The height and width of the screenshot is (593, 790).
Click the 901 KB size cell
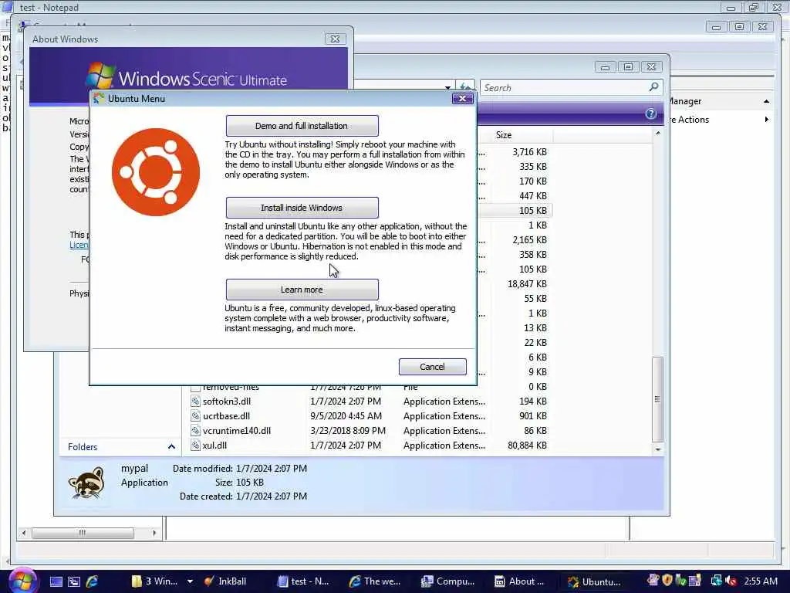pos(533,416)
